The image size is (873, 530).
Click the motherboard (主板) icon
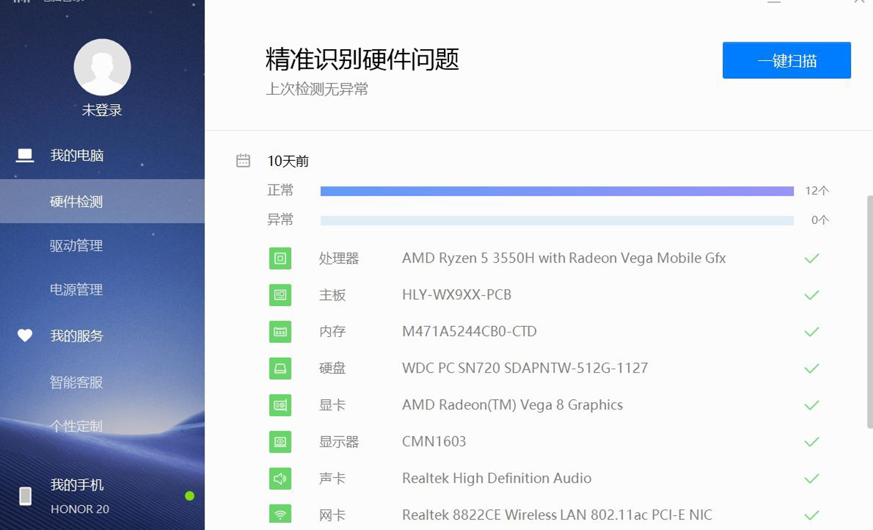pos(280,295)
